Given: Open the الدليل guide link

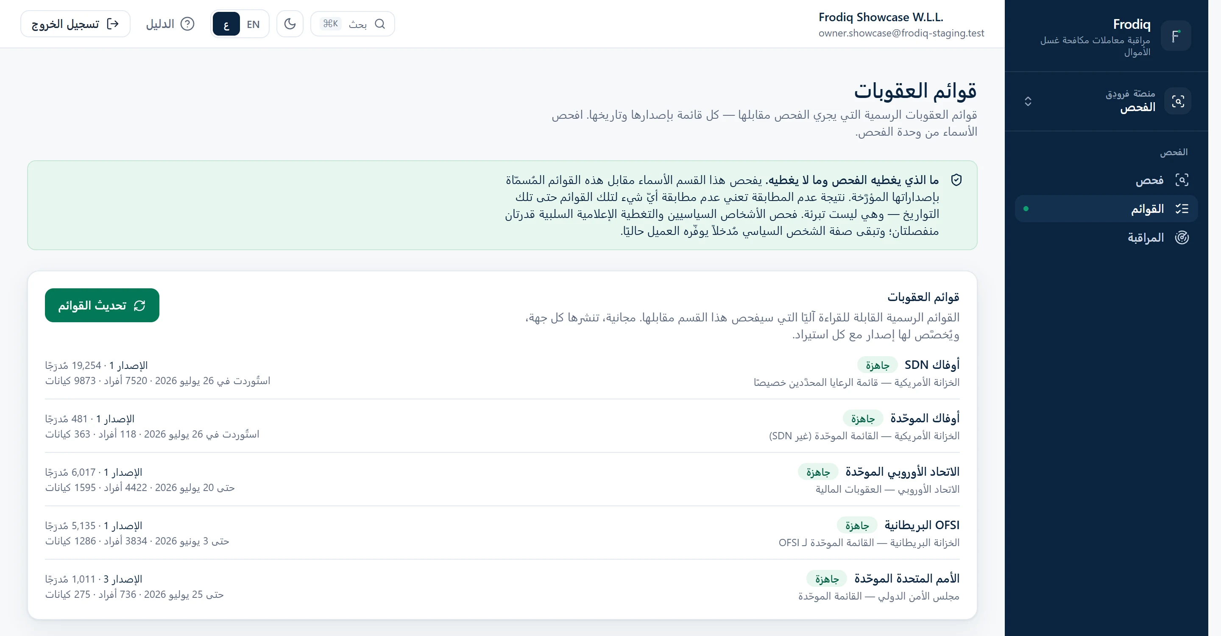Looking at the screenshot, I should click(170, 24).
